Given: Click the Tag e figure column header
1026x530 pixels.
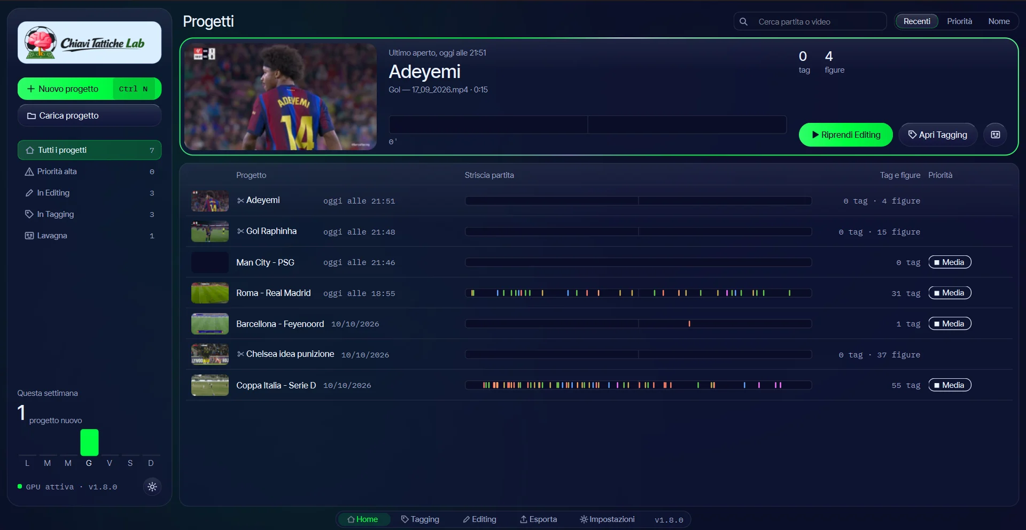Looking at the screenshot, I should (900, 175).
